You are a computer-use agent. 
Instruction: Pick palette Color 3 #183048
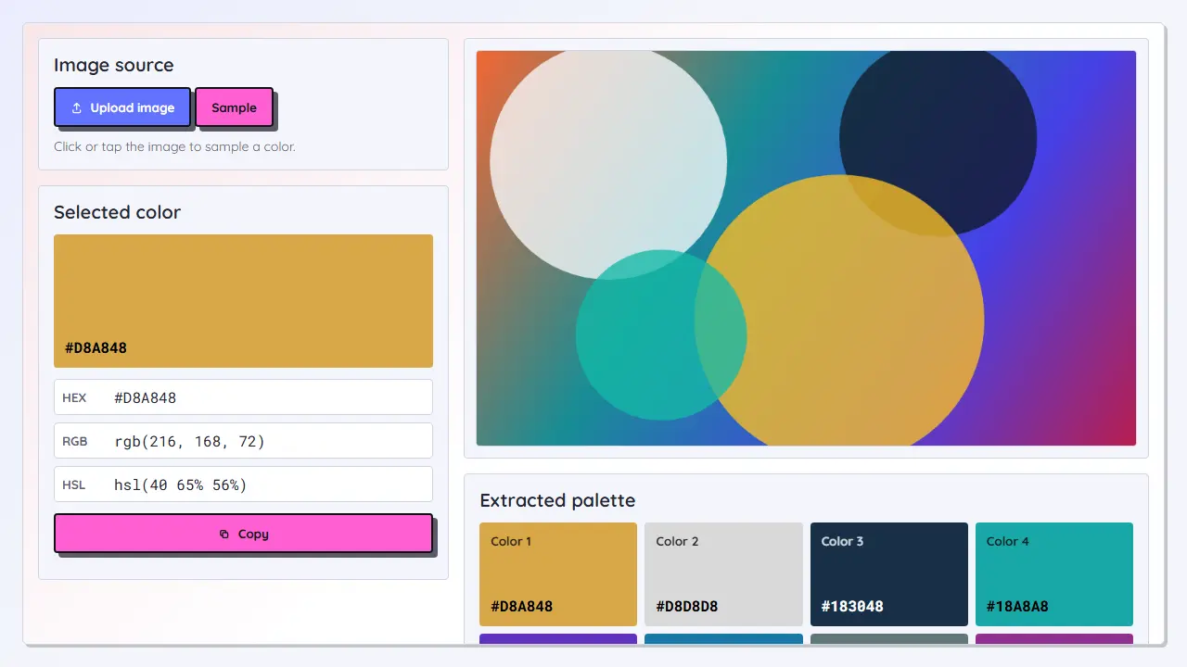888,574
